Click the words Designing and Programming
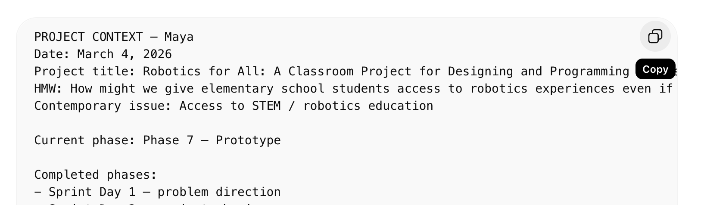The width and height of the screenshot is (704, 205). click(539, 71)
